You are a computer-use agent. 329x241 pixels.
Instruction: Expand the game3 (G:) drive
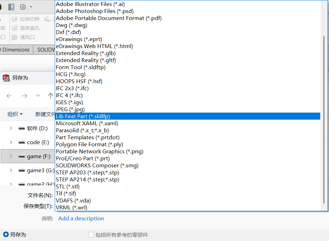pos(11,170)
